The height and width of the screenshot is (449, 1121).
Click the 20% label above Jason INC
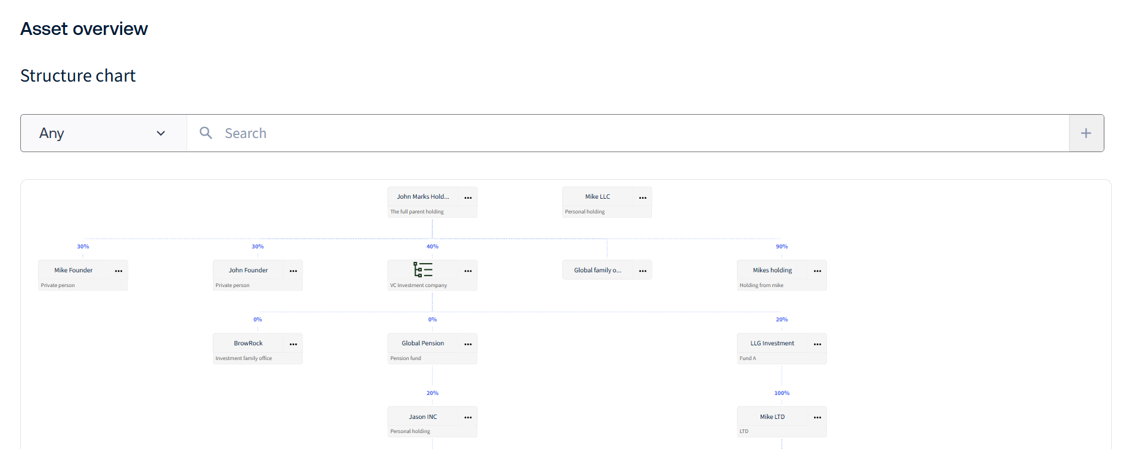[432, 393]
